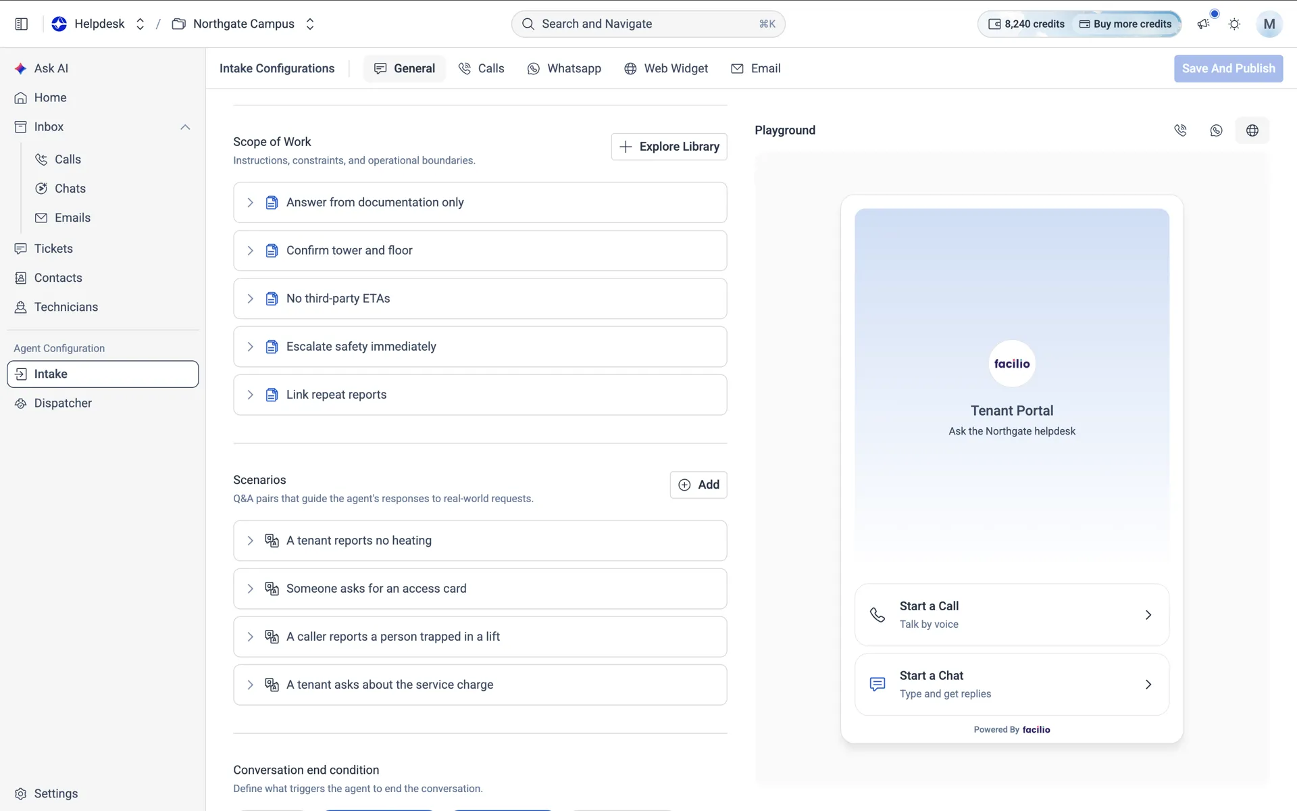Switch to the Whatsapp tab
1297x811 pixels.
(564, 68)
